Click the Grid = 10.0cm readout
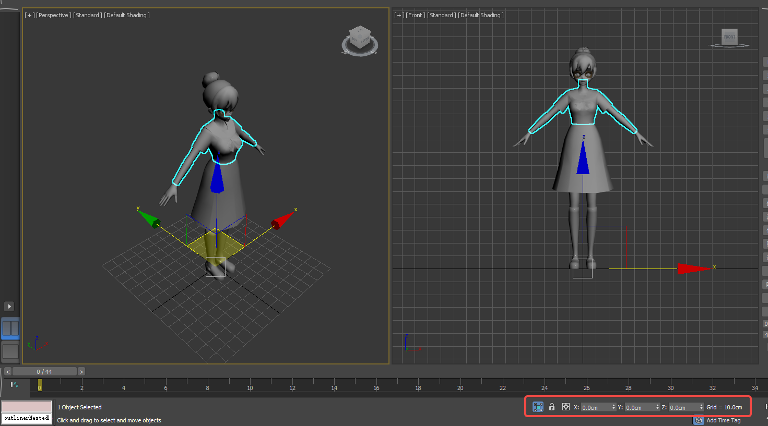Image resolution: width=768 pixels, height=426 pixels. tap(724, 407)
